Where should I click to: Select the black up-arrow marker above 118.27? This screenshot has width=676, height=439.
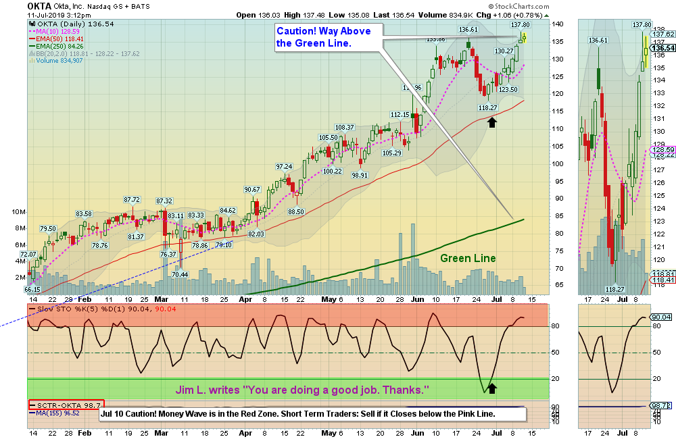tap(493, 122)
